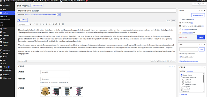Check the Shelf Shelf category
The image size is (207, 97).
pos(183,82)
